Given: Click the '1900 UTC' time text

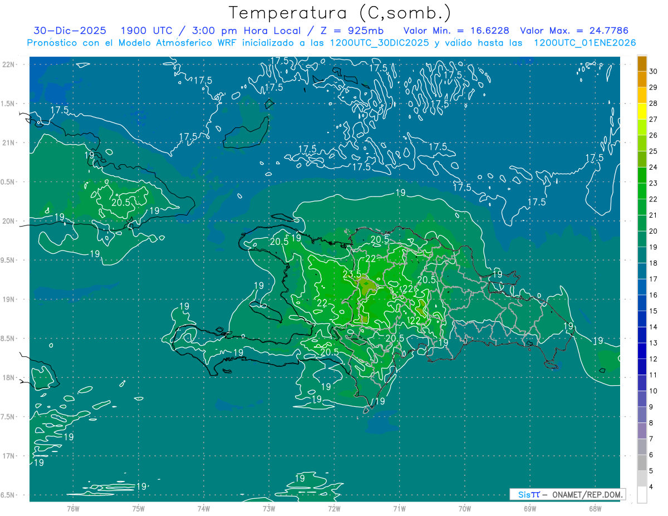Looking at the screenshot, I should (145, 31).
